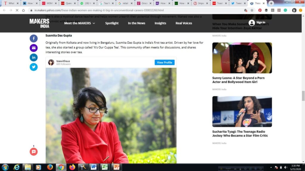
Task: Click the Instagram photo of Susmita Das Gupta
Action: coord(111,115)
